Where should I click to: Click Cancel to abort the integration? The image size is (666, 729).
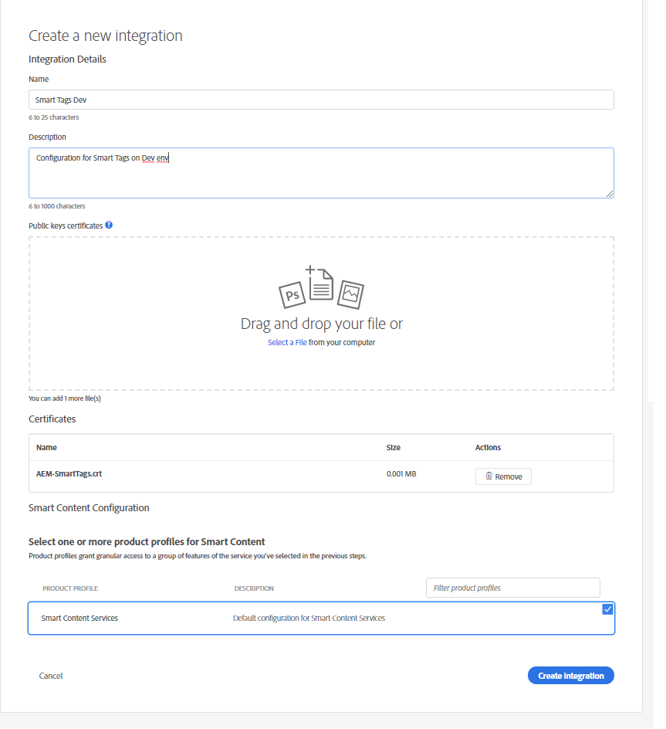point(50,675)
